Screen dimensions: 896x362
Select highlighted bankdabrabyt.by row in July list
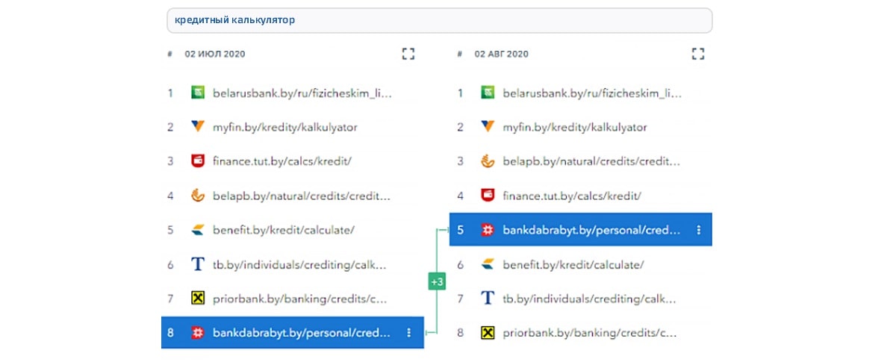pyautogui.click(x=293, y=333)
